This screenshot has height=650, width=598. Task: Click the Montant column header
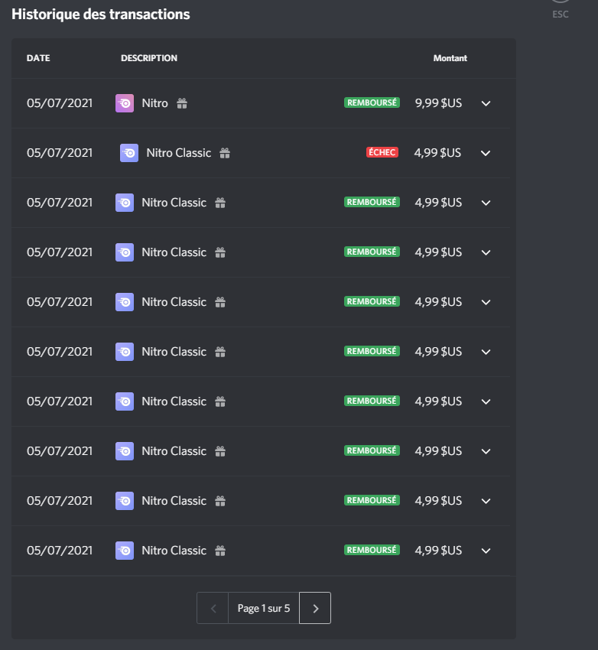coord(450,58)
